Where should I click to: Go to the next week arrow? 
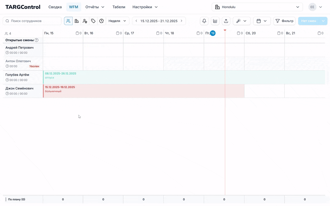[x=181, y=21]
